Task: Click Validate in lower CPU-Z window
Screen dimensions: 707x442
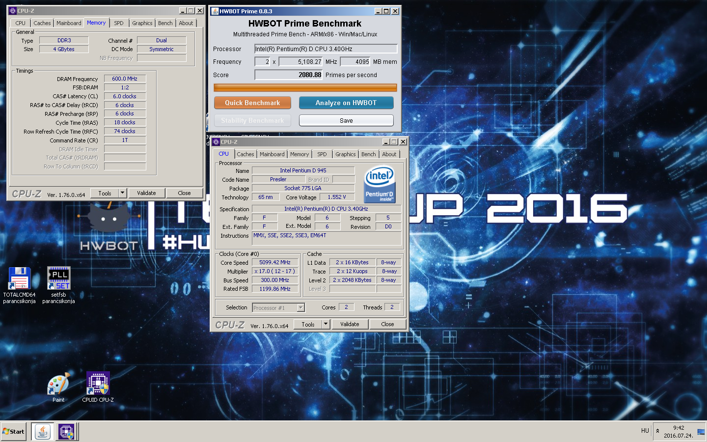Action: (350, 324)
